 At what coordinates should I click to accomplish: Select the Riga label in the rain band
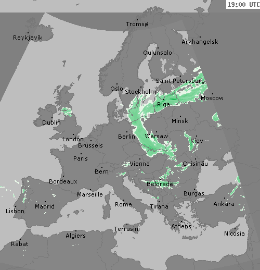163,104
